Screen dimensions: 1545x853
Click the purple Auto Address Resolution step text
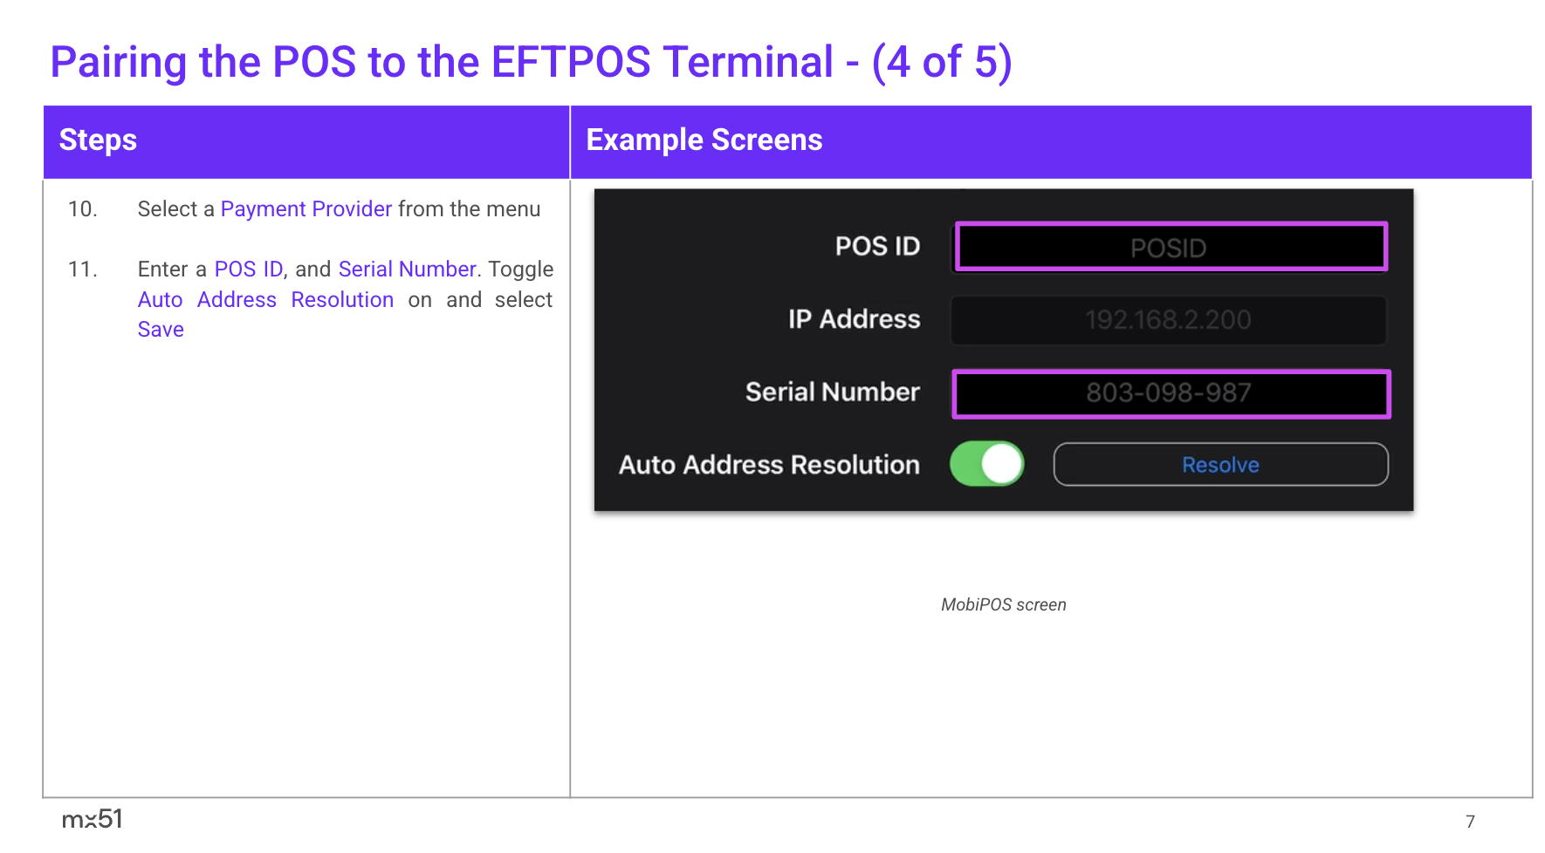point(265,300)
